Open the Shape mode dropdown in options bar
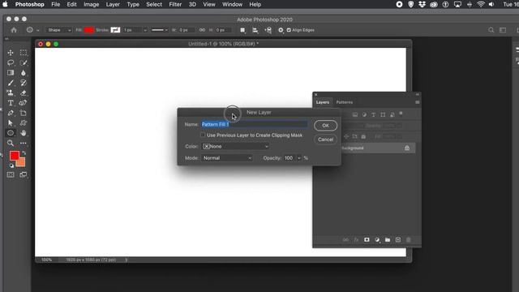The height and width of the screenshot is (292, 519). click(x=58, y=30)
